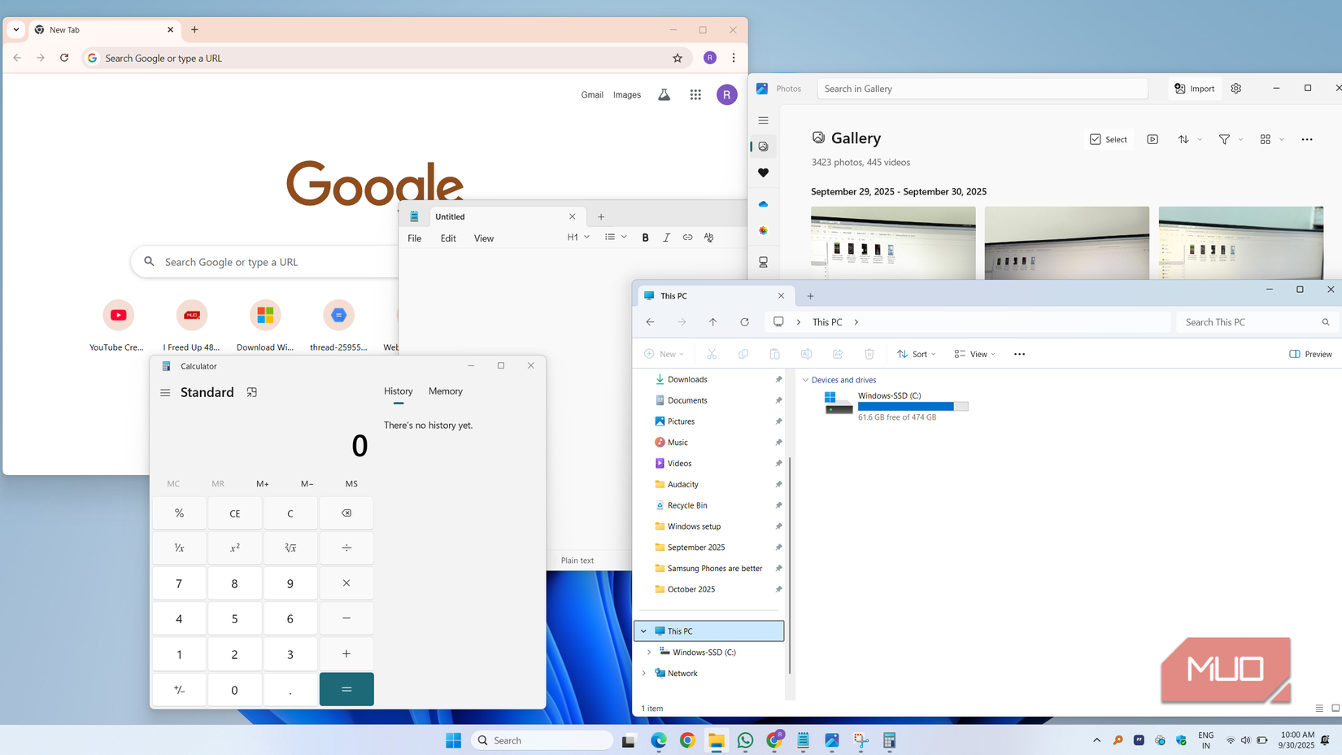Open WhatsApp from the taskbar
This screenshot has width=1342, height=755.
click(745, 740)
